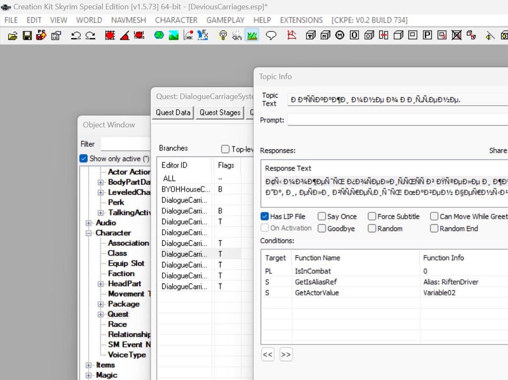The image size is (508, 380).
Task: Toggle Snap to Angle red triangle icon
Action: 124,36
